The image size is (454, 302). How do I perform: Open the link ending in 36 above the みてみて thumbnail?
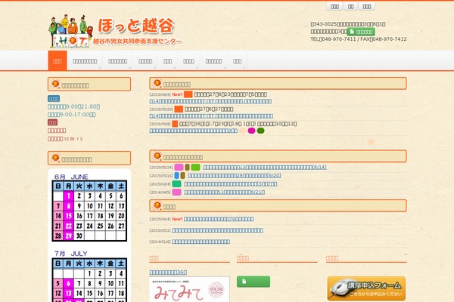coord(168,273)
